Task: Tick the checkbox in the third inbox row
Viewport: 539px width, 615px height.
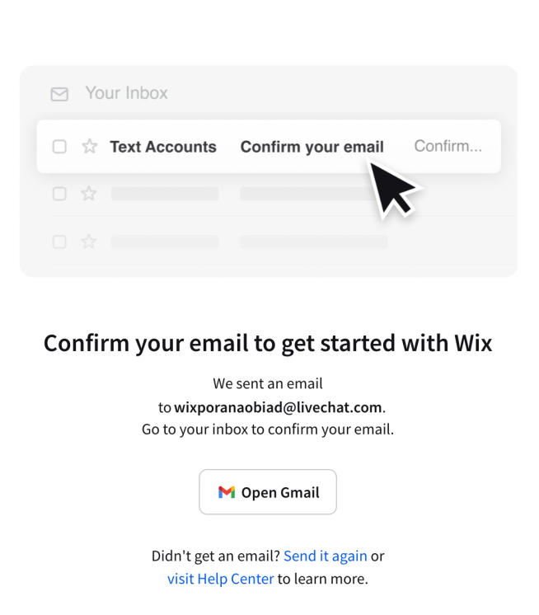Action: 59,242
